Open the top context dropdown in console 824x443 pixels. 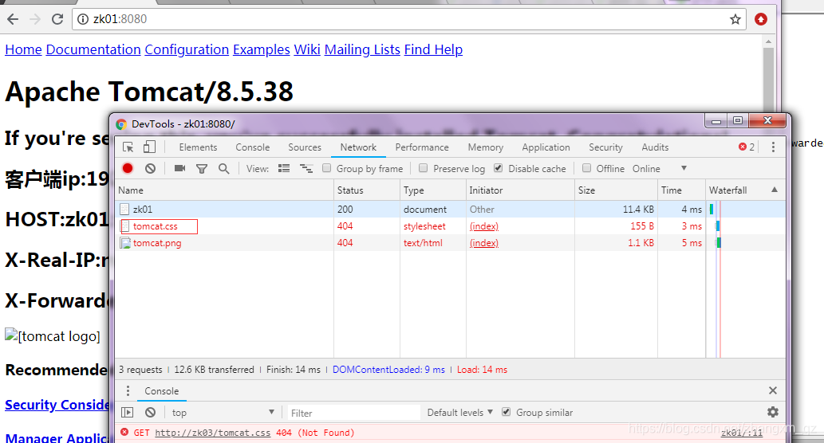click(223, 413)
